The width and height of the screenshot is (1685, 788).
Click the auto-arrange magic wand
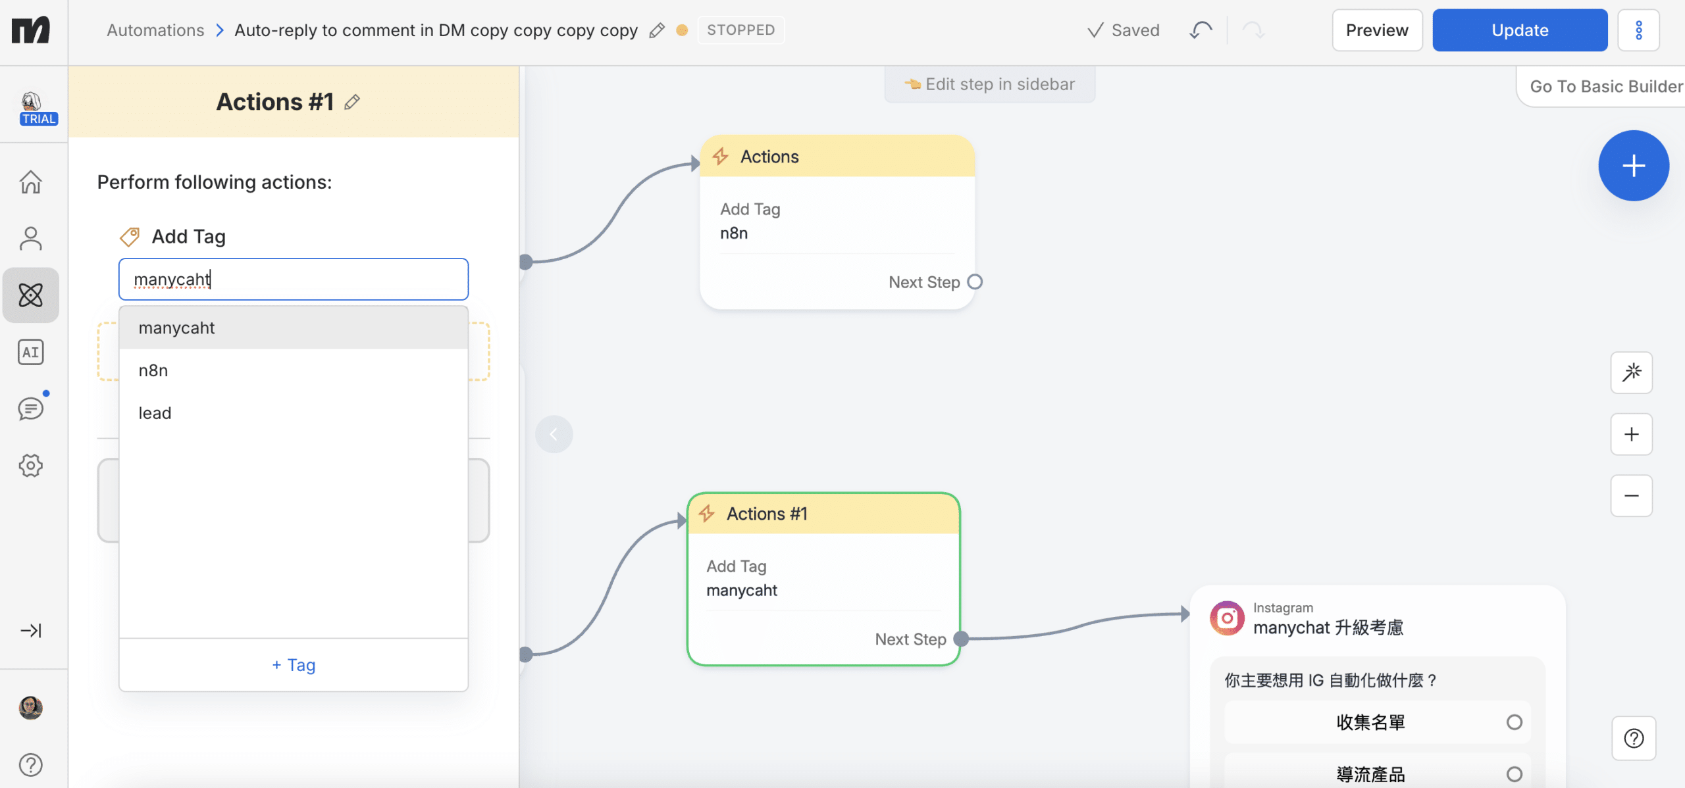tap(1632, 373)
